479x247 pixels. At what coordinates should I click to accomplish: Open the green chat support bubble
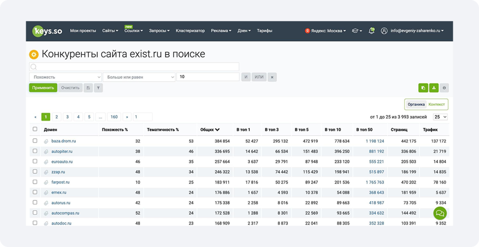click(x=440, y=213)
